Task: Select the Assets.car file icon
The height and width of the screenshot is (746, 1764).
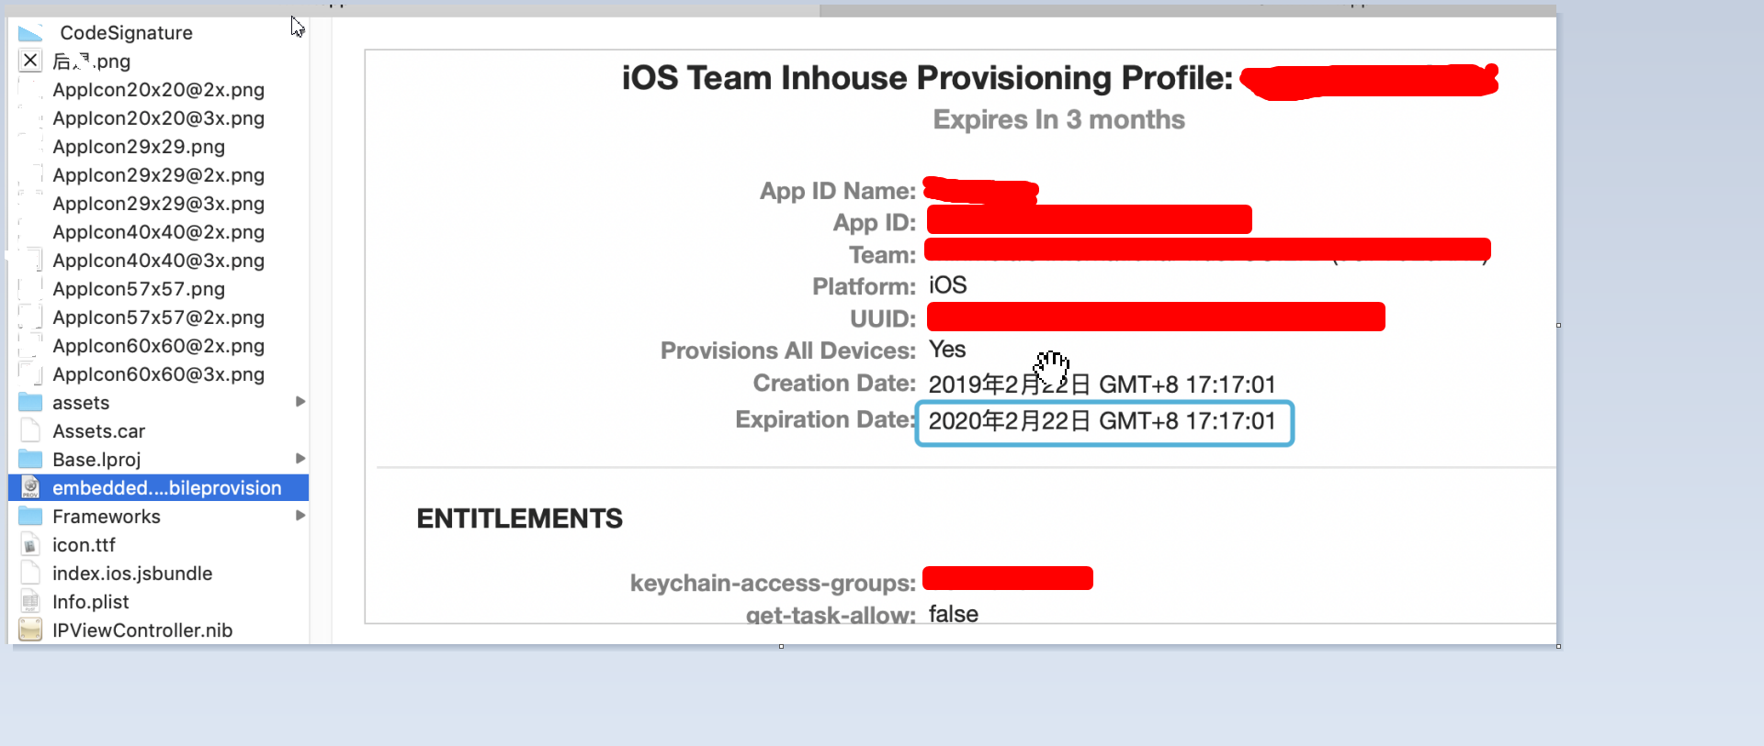Action: click(30, 431)
